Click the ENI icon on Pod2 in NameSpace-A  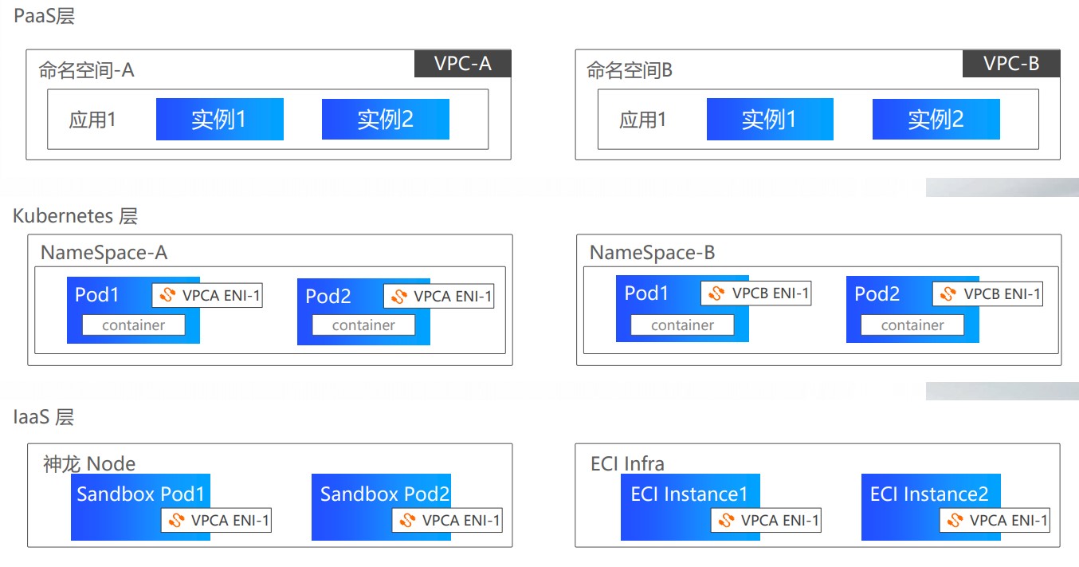[398, 296]
